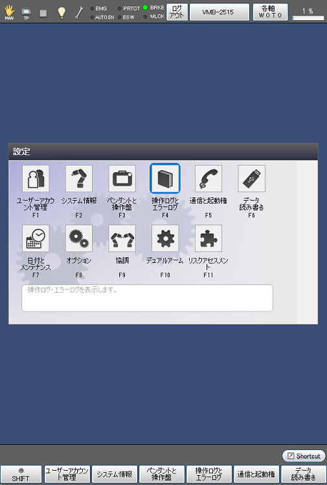Open the 各軸 W0 T0 coordinate selector
Image resolution: width=327 pixels, height=485 pixels.
(271, 12)
